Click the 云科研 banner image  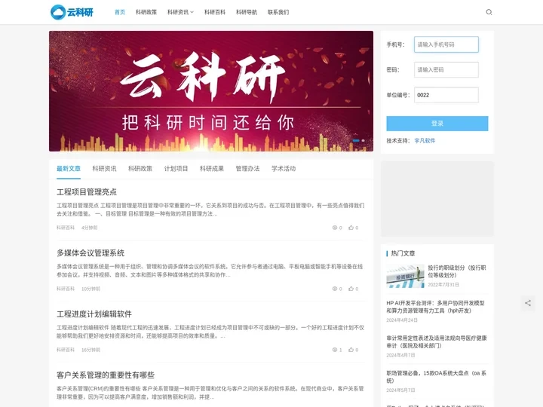(211, 91)
